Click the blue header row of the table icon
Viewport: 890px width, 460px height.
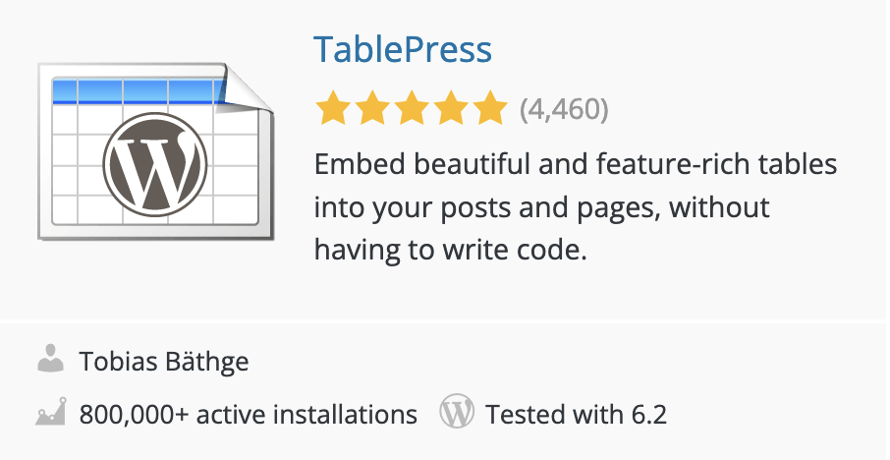tap(133, 91)
